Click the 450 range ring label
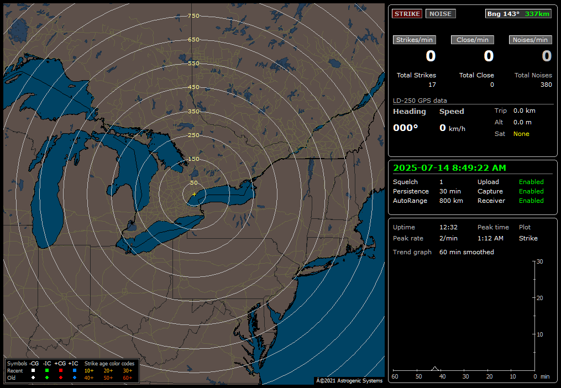This screenshot has width=561, height=388. (x=193, y=87)
